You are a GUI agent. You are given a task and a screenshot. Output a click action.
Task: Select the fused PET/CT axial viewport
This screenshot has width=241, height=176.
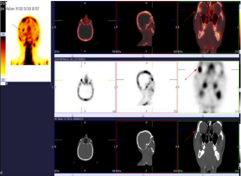pyautogui.click(x=85, y=28)
